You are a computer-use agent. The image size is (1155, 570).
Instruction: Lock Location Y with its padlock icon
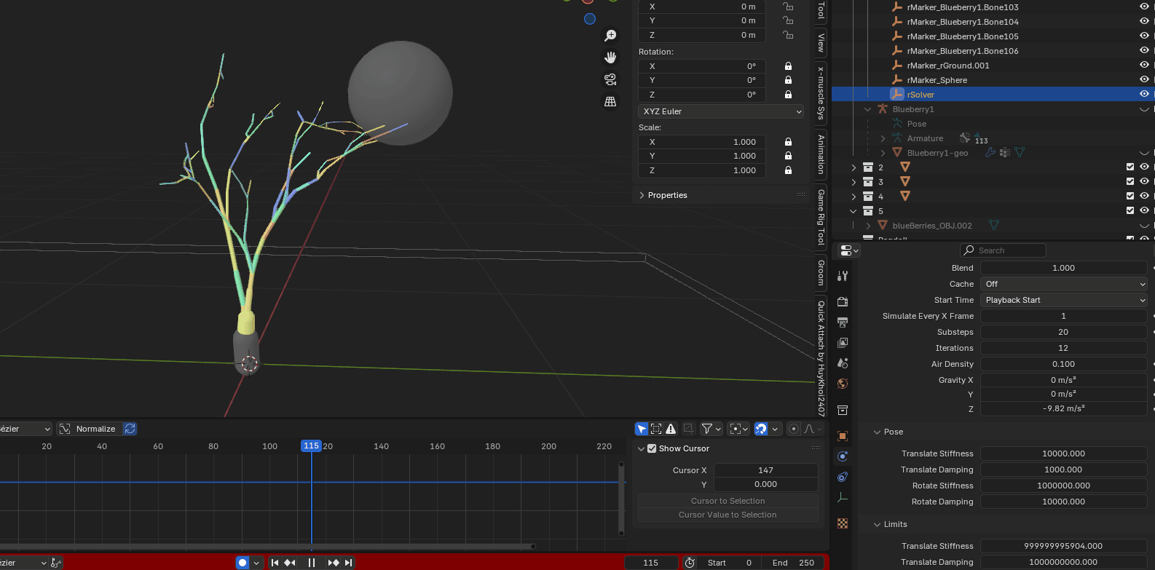point(788,20)
